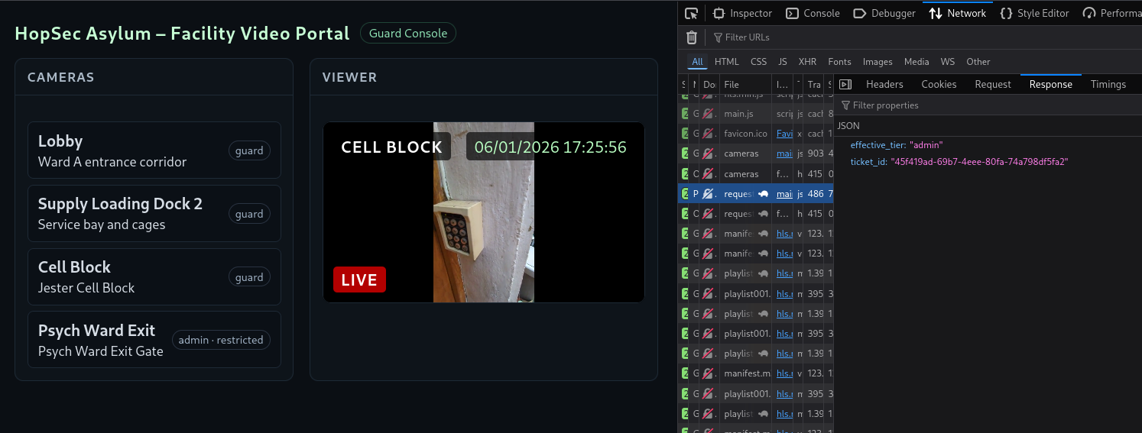Viewport: 1142px width, 433px height.
Task: Collapse the request details pane icon
Action: pyautogui.click(x=845, y=85)
